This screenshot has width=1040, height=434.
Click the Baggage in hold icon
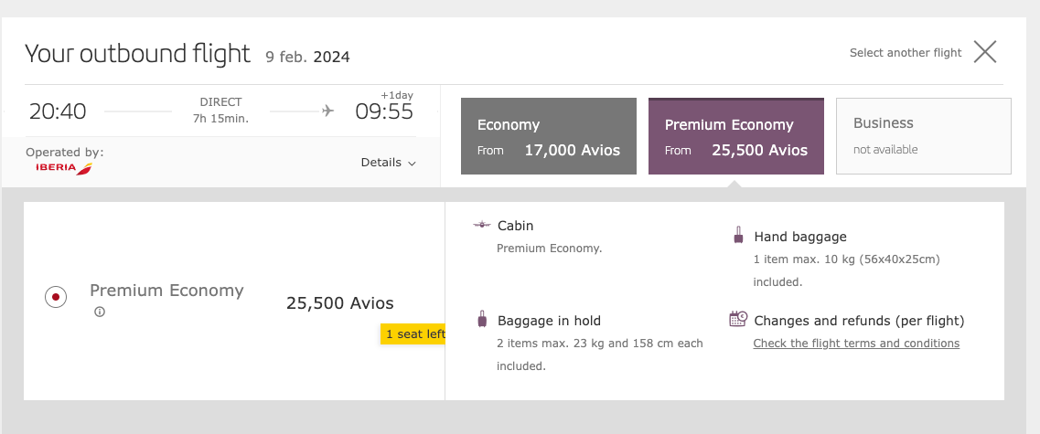[x=482, y=320]
